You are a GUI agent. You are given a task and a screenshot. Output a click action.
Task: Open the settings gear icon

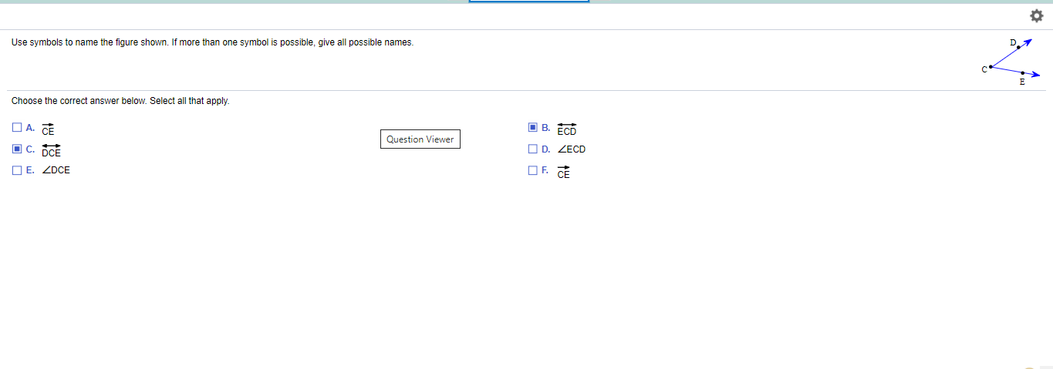click(x=1036, y=15)
